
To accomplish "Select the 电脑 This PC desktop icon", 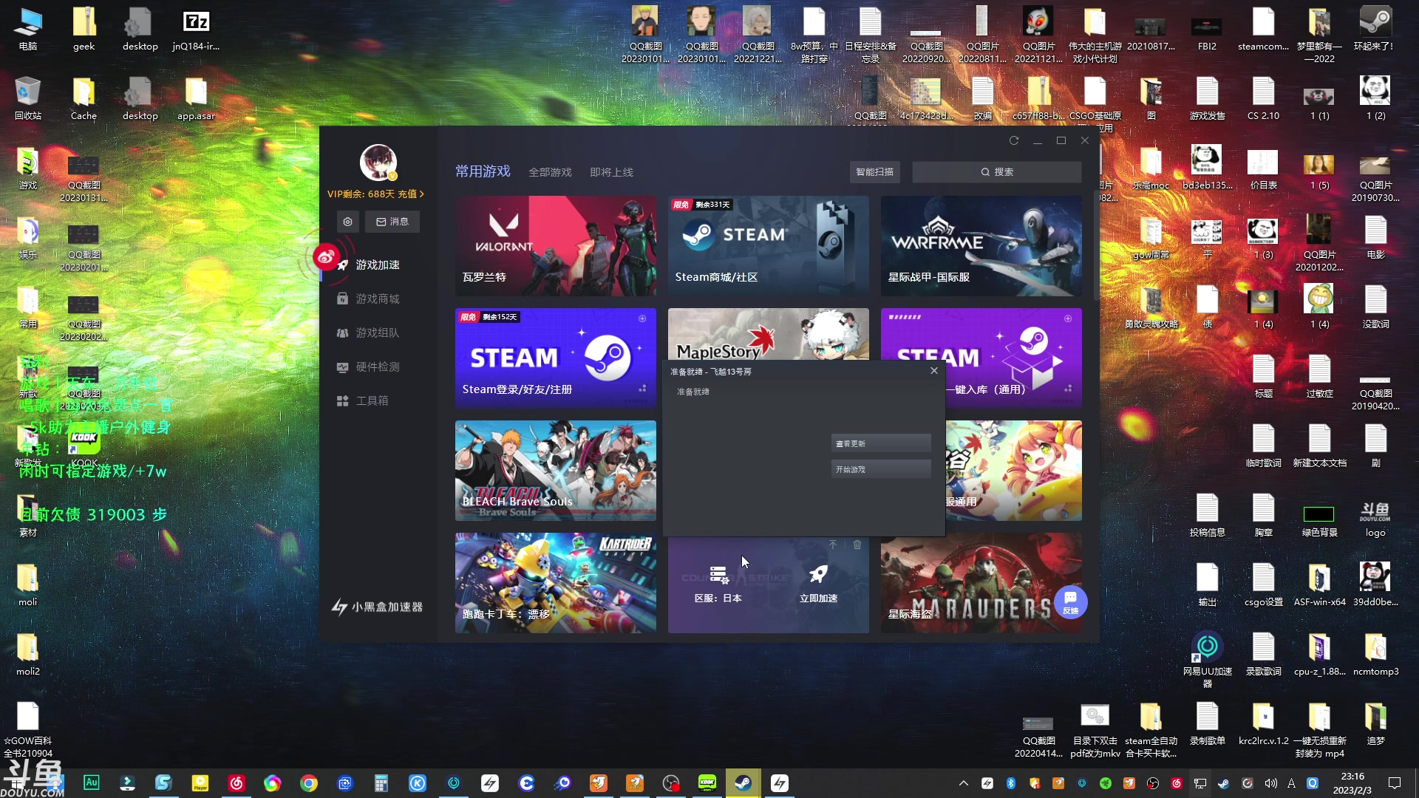I will (x=28, y=30).
